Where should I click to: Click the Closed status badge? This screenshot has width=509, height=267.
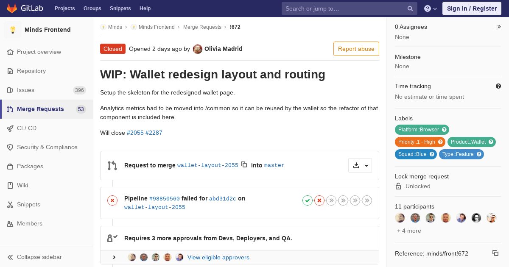(113, 49)
